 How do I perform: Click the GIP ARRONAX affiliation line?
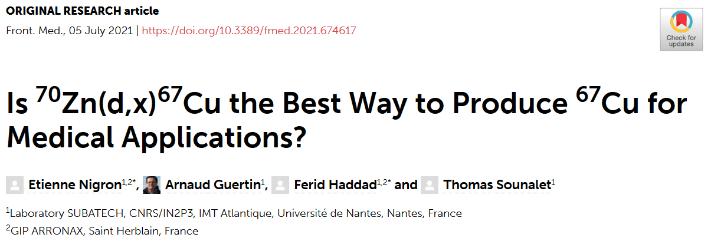[x=102, y=230]
